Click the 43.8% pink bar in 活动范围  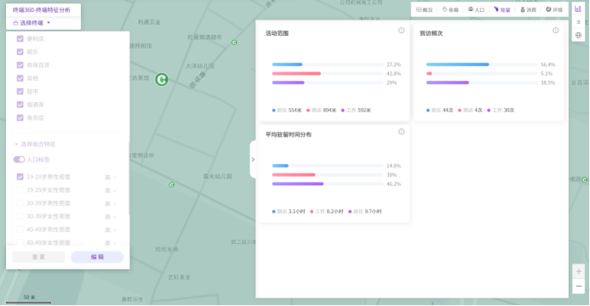296,74
